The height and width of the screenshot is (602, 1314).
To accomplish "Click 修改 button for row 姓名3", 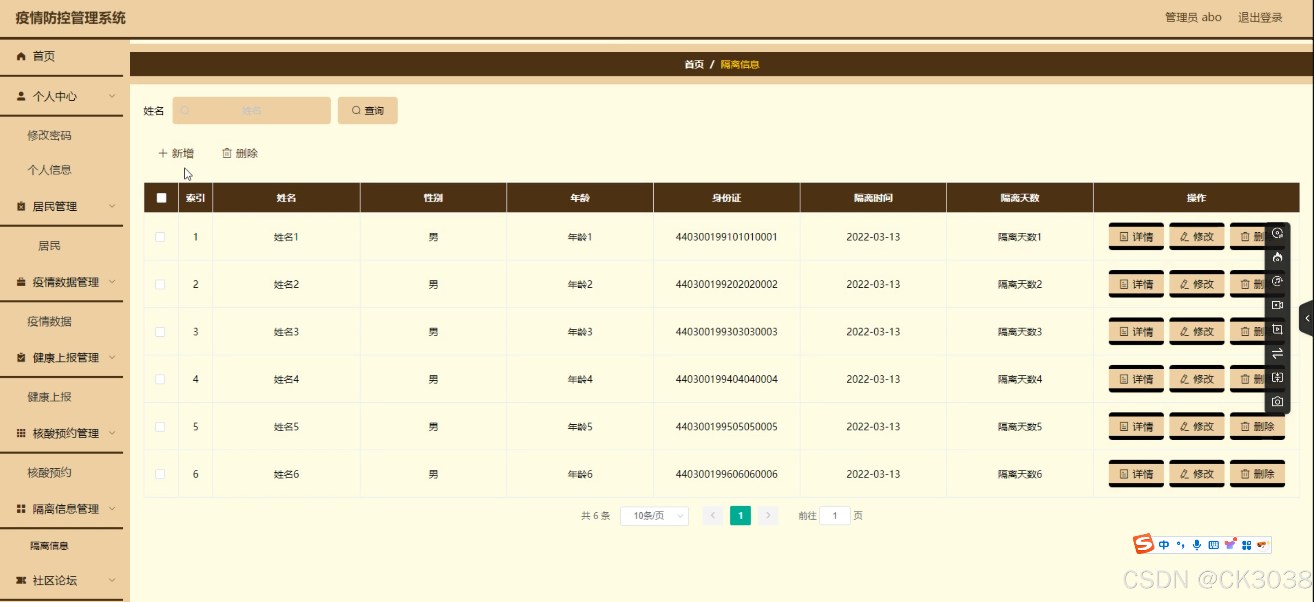I will pos(1196,332).
